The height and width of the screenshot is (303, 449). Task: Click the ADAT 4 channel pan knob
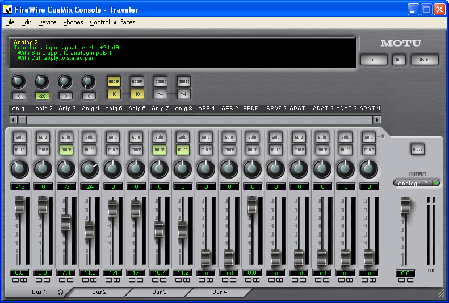coord(368,169)
